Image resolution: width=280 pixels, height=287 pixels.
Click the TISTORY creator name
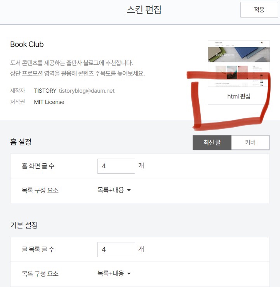point(45,91)
